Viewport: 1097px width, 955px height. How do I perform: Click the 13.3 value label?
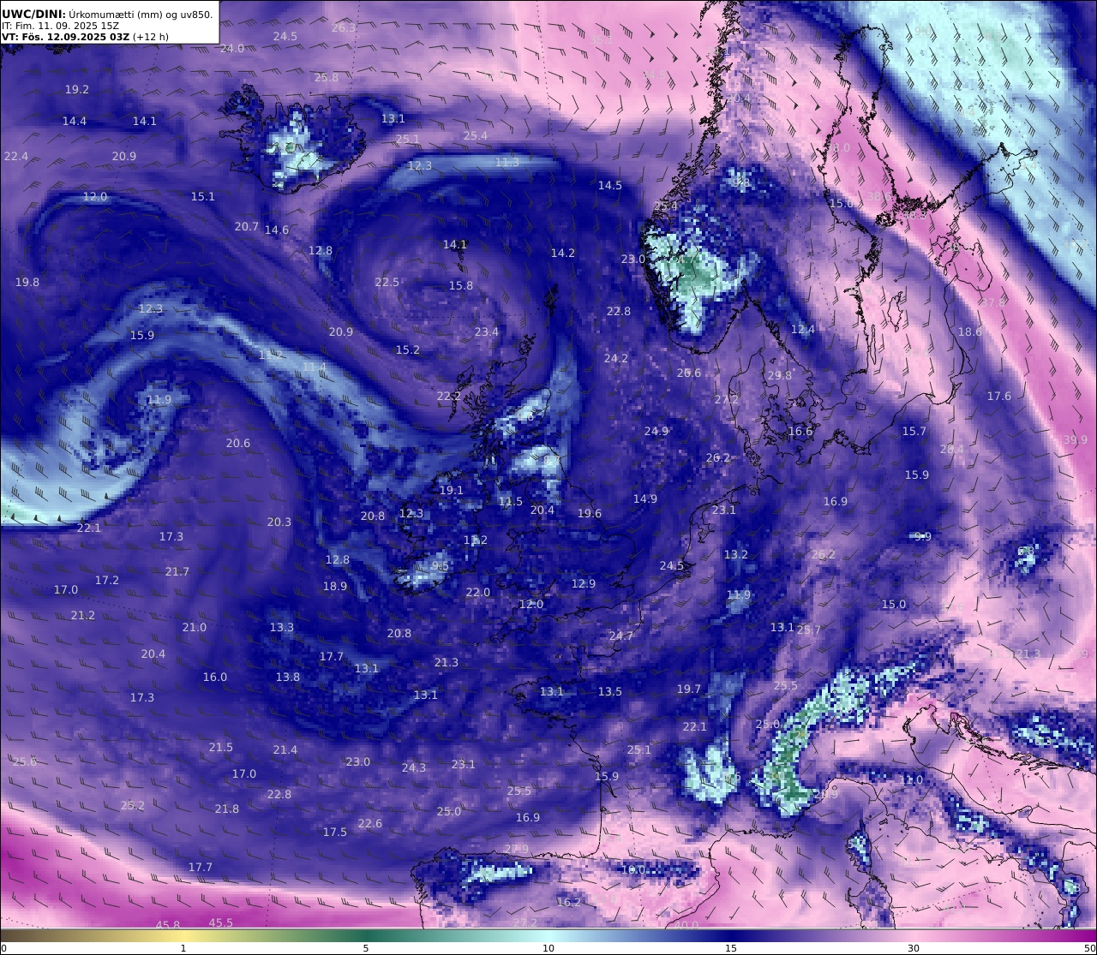point(282,628)
